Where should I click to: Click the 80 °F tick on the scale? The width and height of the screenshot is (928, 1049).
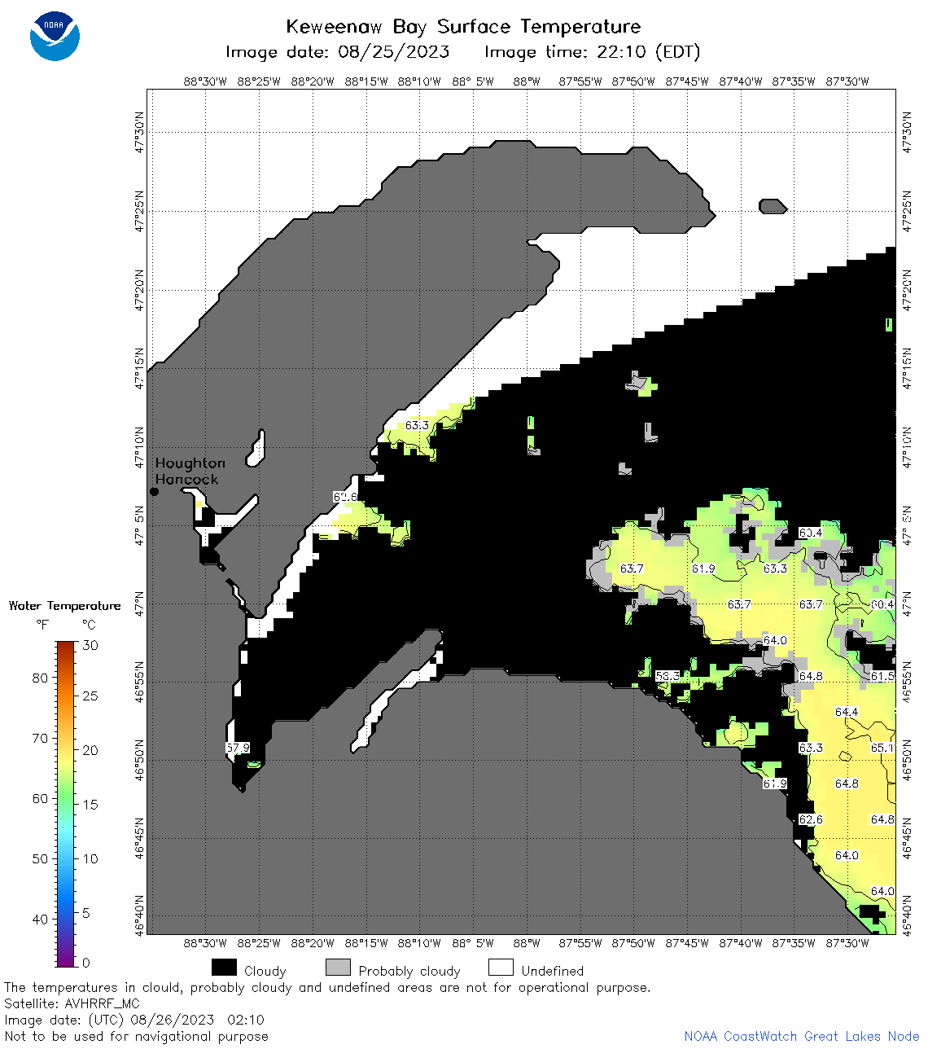(40, 678)
